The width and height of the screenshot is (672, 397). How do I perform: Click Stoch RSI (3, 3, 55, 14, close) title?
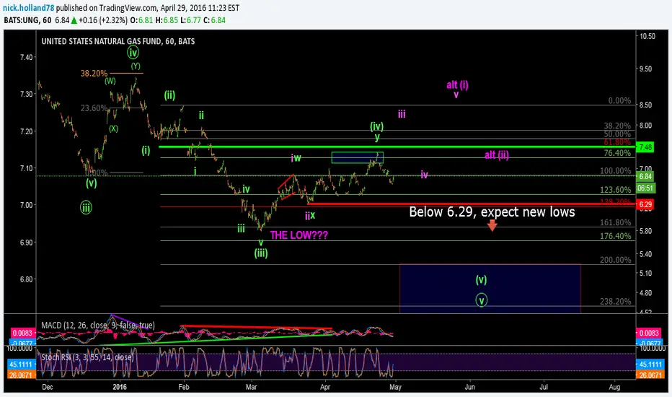click(x=87, y=357)
